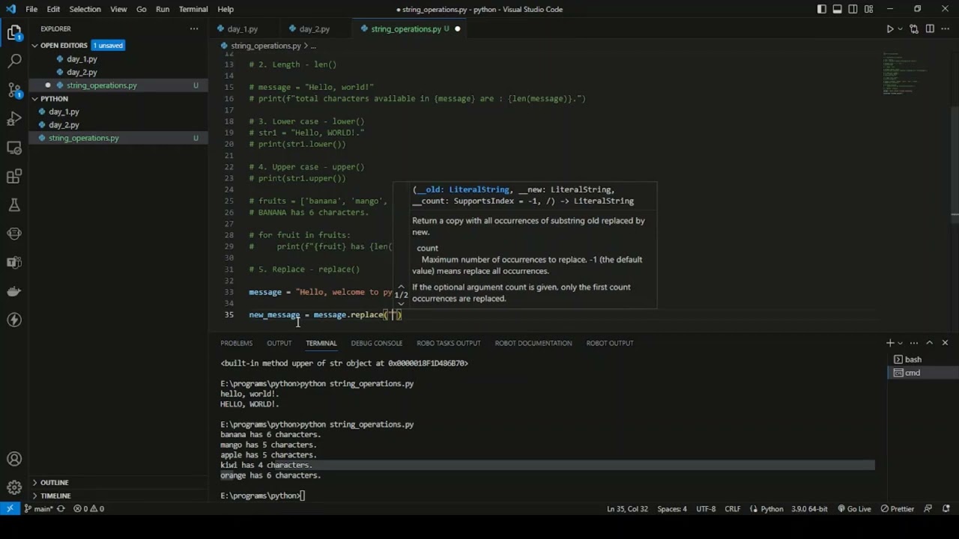959x539 pixels.
Task: Open the Testing flask view
Action: (14, 205)
